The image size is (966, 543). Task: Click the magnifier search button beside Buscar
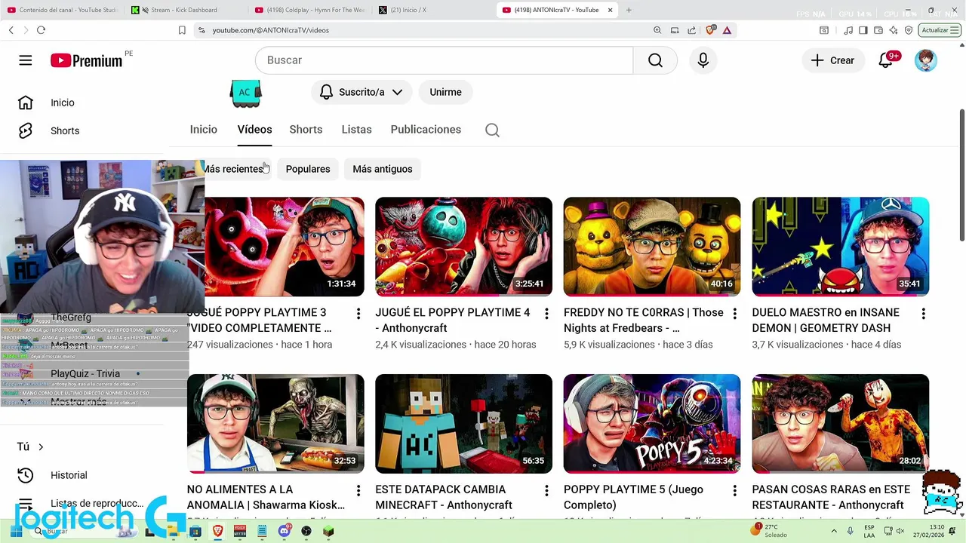pyautogui.click(x=655, y=60)
